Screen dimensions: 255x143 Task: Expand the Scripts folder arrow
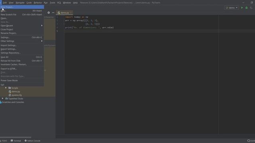coord(6,88)
